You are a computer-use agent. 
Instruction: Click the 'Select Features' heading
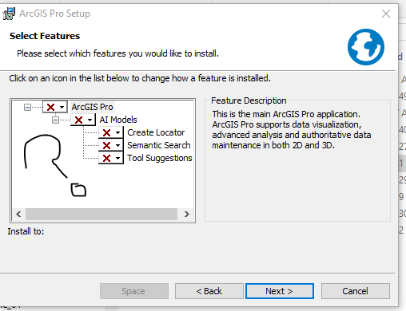45,36
